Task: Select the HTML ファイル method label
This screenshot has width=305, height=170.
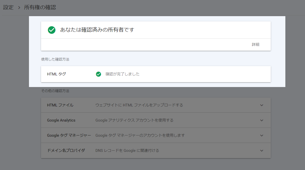Action: coord(60,105)
